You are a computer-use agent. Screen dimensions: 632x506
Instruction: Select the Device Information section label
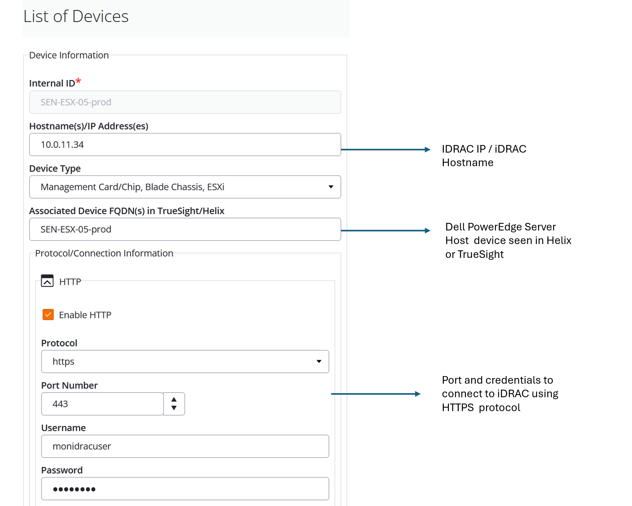69,55
